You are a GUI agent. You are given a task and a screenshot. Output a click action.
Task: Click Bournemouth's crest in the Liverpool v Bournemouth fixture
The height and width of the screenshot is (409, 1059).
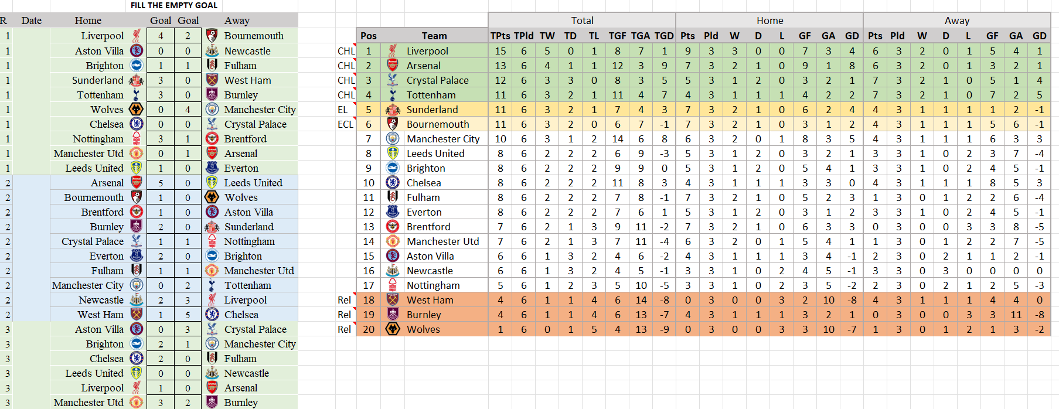click(x=212, y=36)
